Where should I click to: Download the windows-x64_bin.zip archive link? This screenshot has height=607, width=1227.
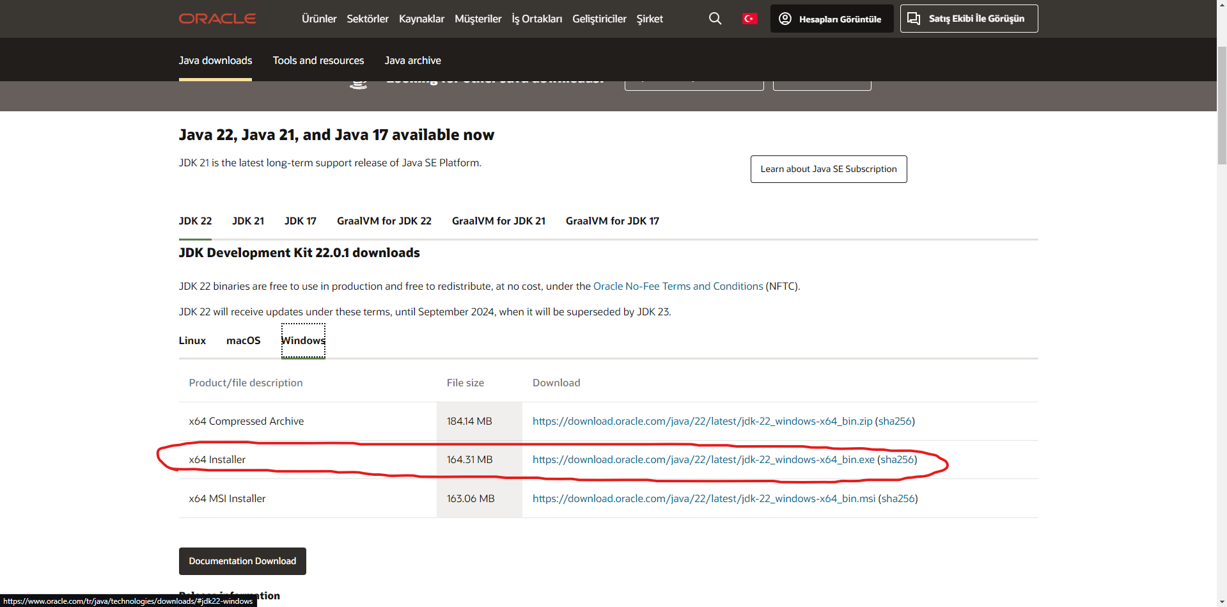(703, 421)
